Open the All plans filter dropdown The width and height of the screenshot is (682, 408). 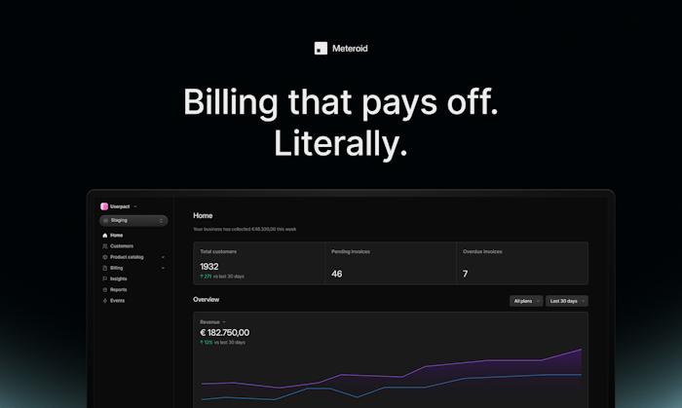[526, 301]
